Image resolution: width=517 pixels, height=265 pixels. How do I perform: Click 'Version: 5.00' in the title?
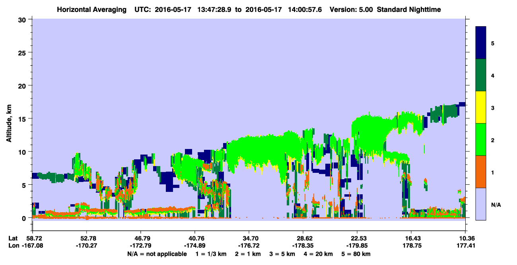coord(351,10)
